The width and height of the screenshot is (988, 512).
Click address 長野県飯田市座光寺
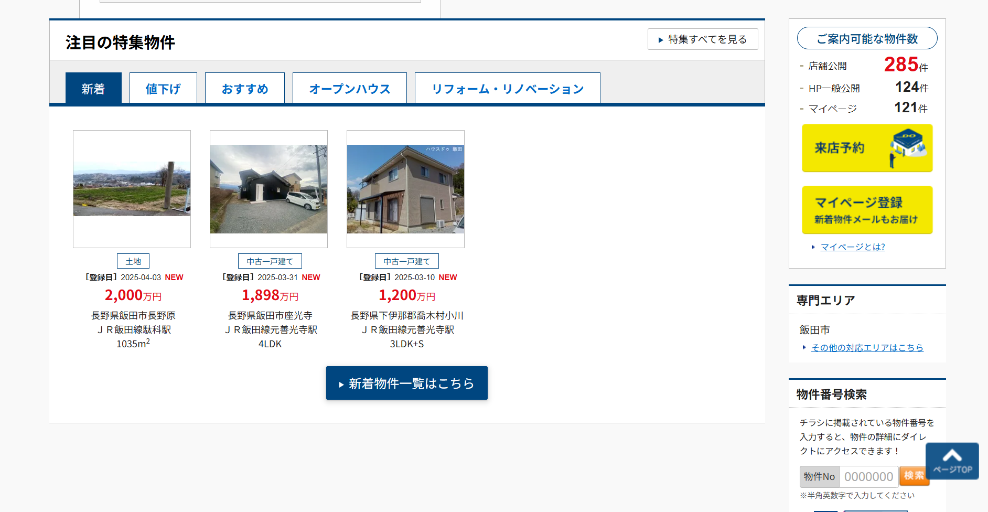270,316
